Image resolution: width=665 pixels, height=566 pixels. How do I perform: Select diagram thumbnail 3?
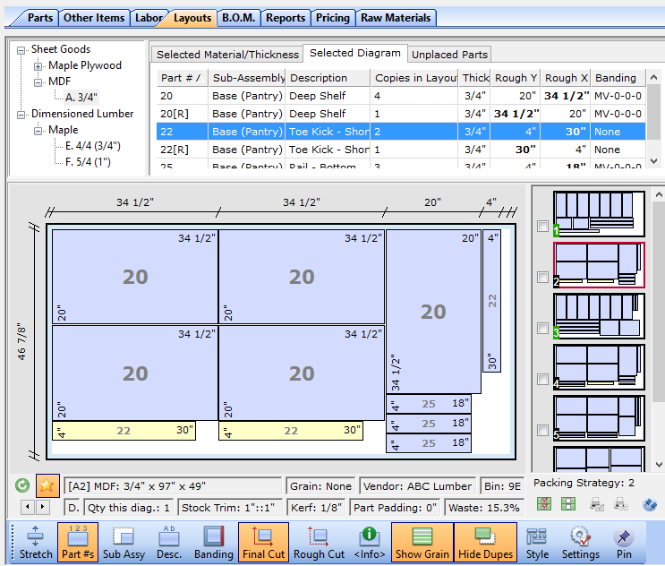(x=599, y=316)
